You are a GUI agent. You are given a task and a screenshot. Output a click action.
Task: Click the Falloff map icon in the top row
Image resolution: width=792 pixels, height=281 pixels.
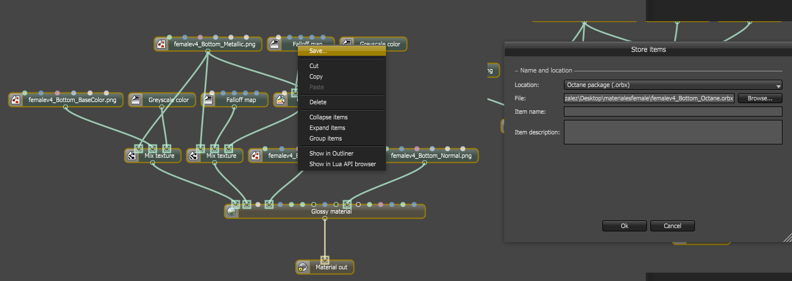pyautogui.click(x=274, y=44)
